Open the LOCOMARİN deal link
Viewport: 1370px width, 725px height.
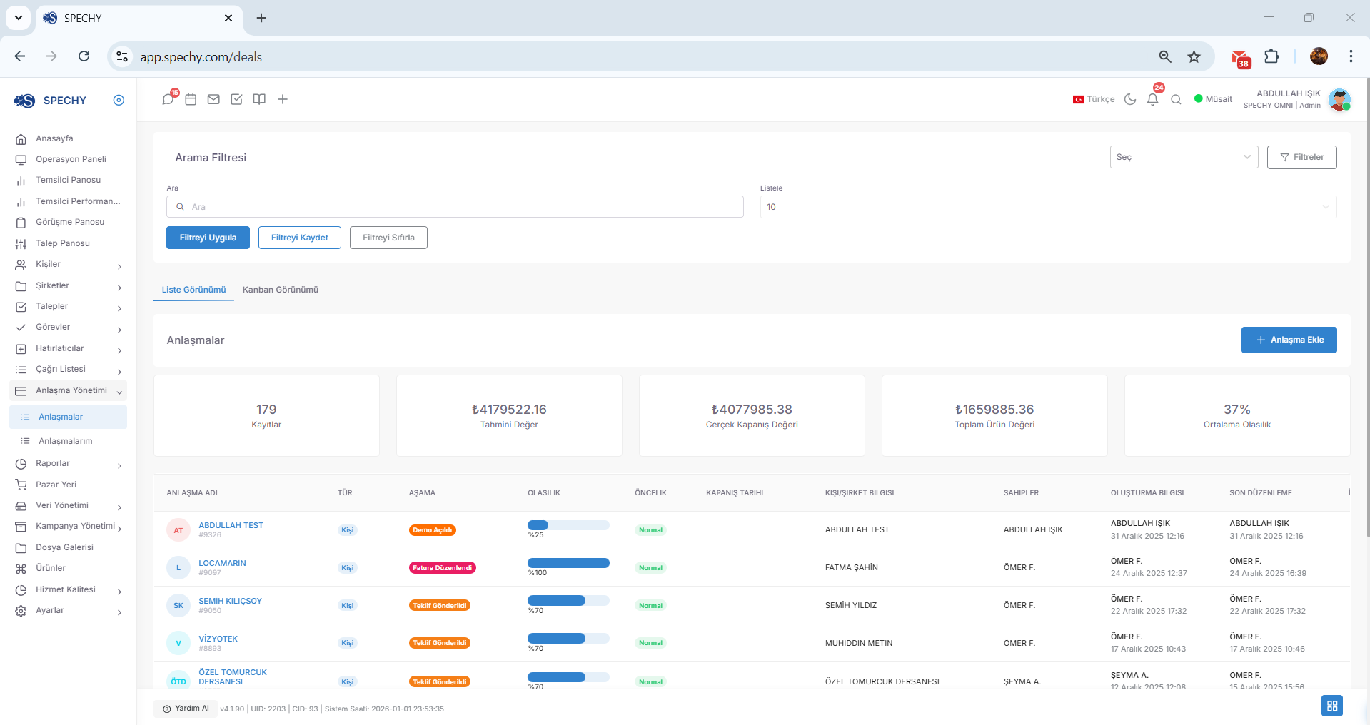[222, 563]
